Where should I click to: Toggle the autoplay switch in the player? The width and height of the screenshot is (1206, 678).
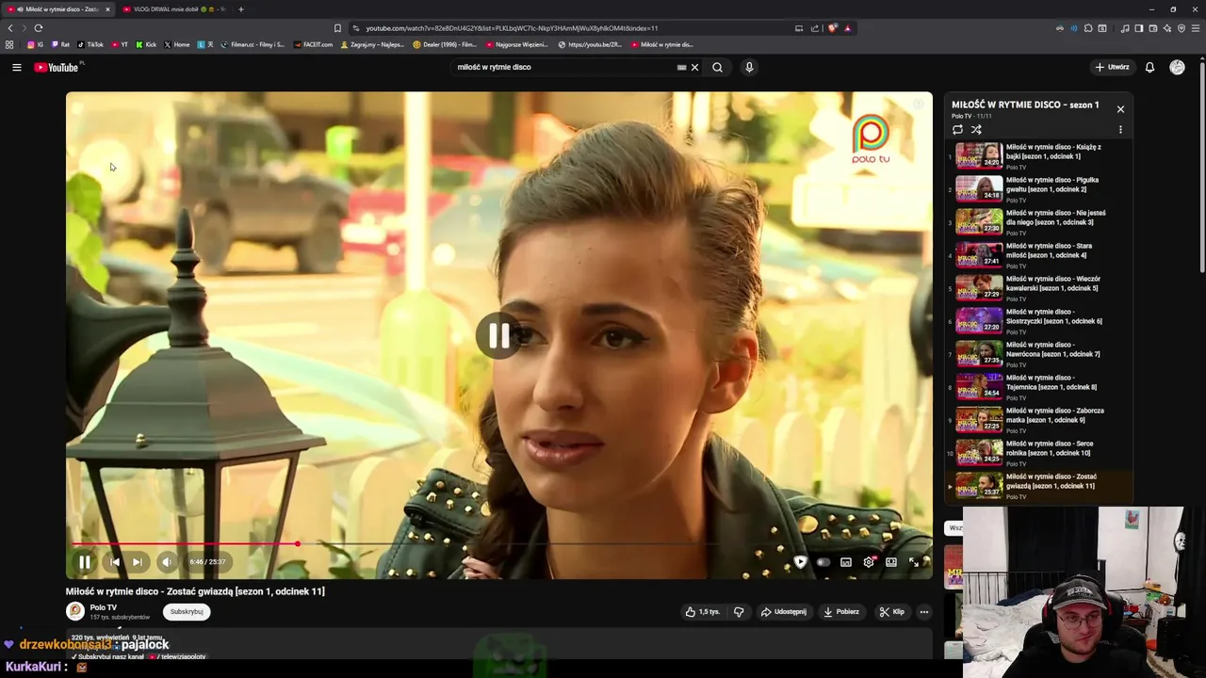(823, 562)
